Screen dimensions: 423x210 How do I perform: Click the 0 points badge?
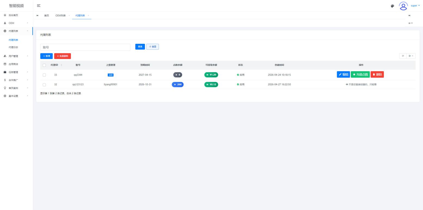[x=178, y=75]
